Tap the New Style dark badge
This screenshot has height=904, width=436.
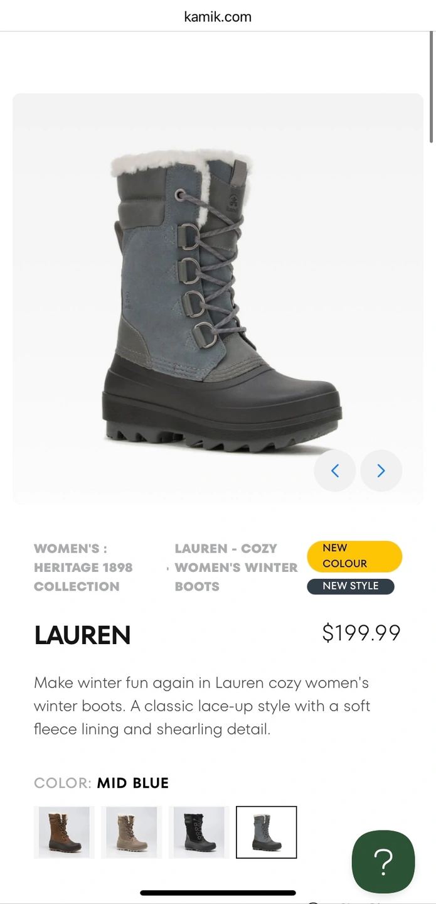[351, 586]
